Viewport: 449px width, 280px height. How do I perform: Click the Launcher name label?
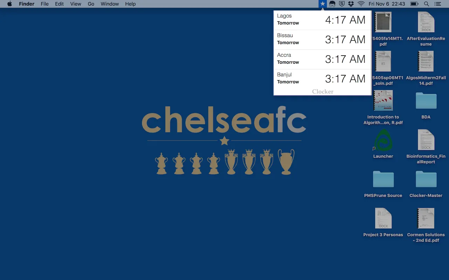coord(383,156)
